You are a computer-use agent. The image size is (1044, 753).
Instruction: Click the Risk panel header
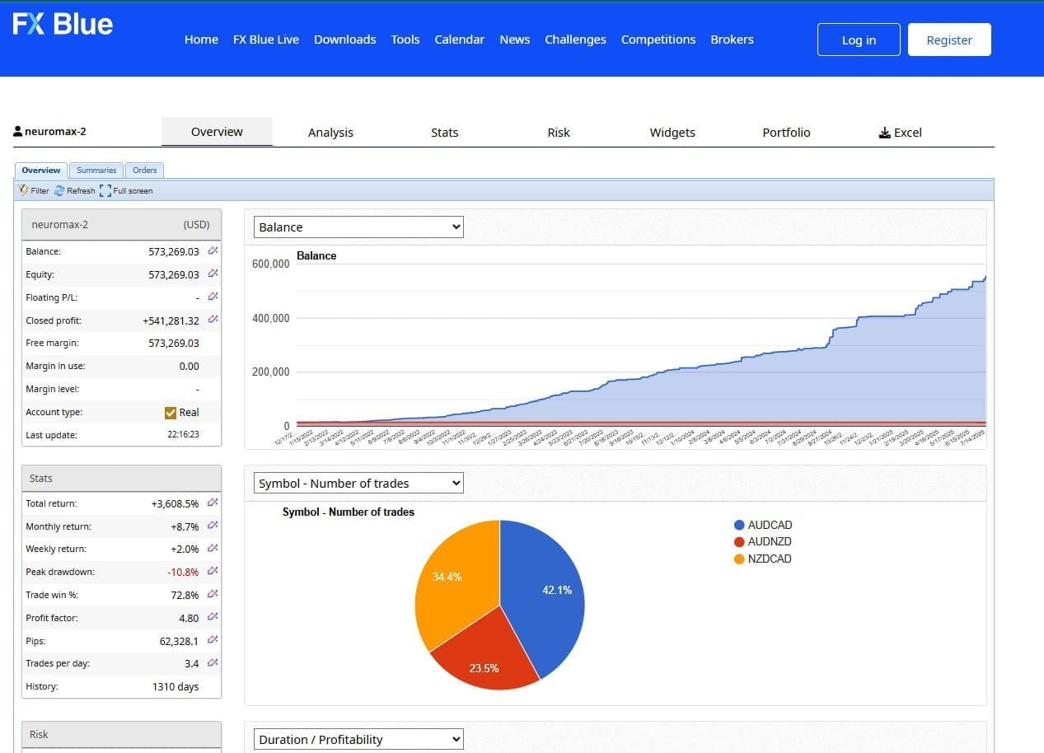click(122, 734)
